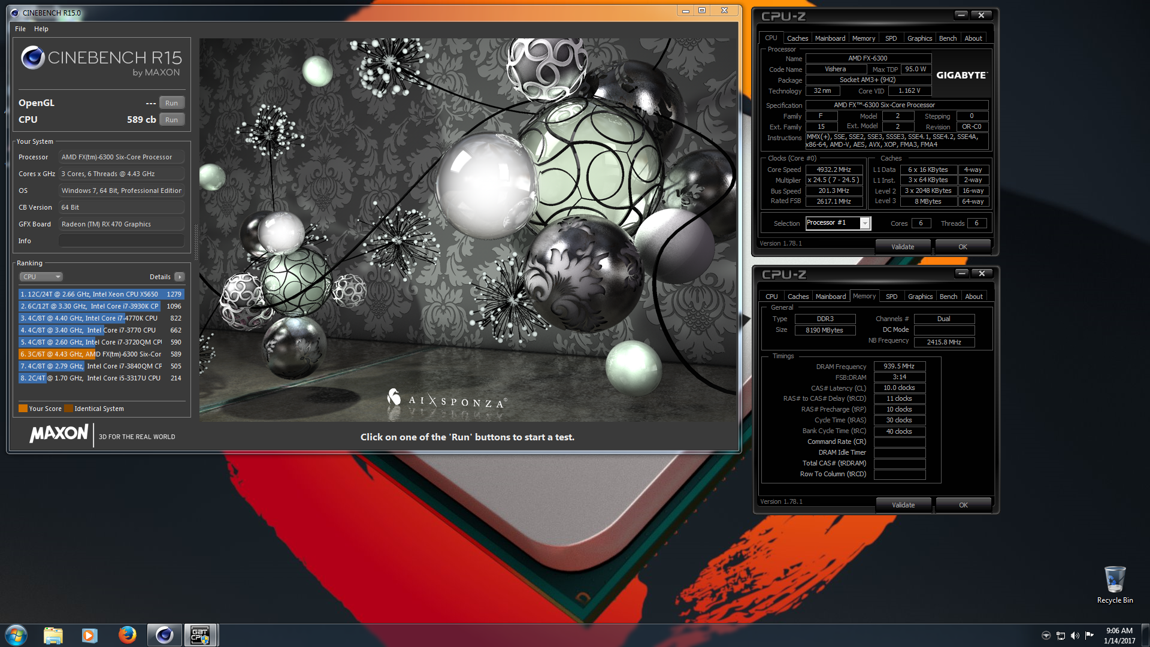Viewport: 1150px width, 647px height.
Task: Open the Recycle Bin on the desktop
Action: coord(1115,584)
